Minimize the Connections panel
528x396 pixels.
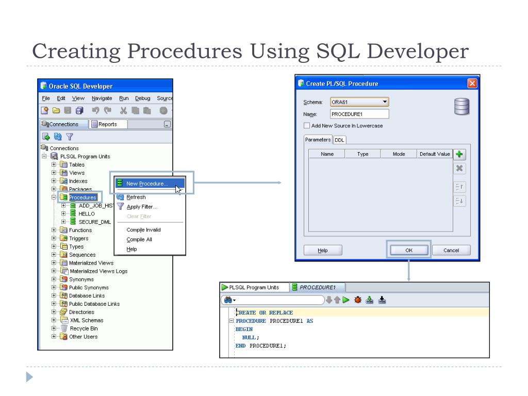(x=168, y=124)
